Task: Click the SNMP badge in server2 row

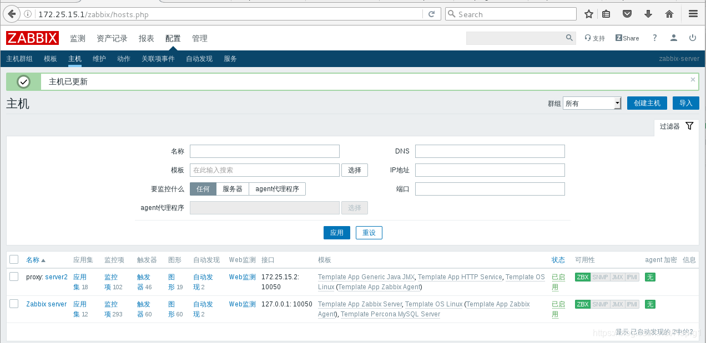Action: pos(600,277)
